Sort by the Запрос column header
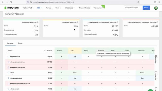The height and width of the screenshot is (91, 162). tap(10, 51)
